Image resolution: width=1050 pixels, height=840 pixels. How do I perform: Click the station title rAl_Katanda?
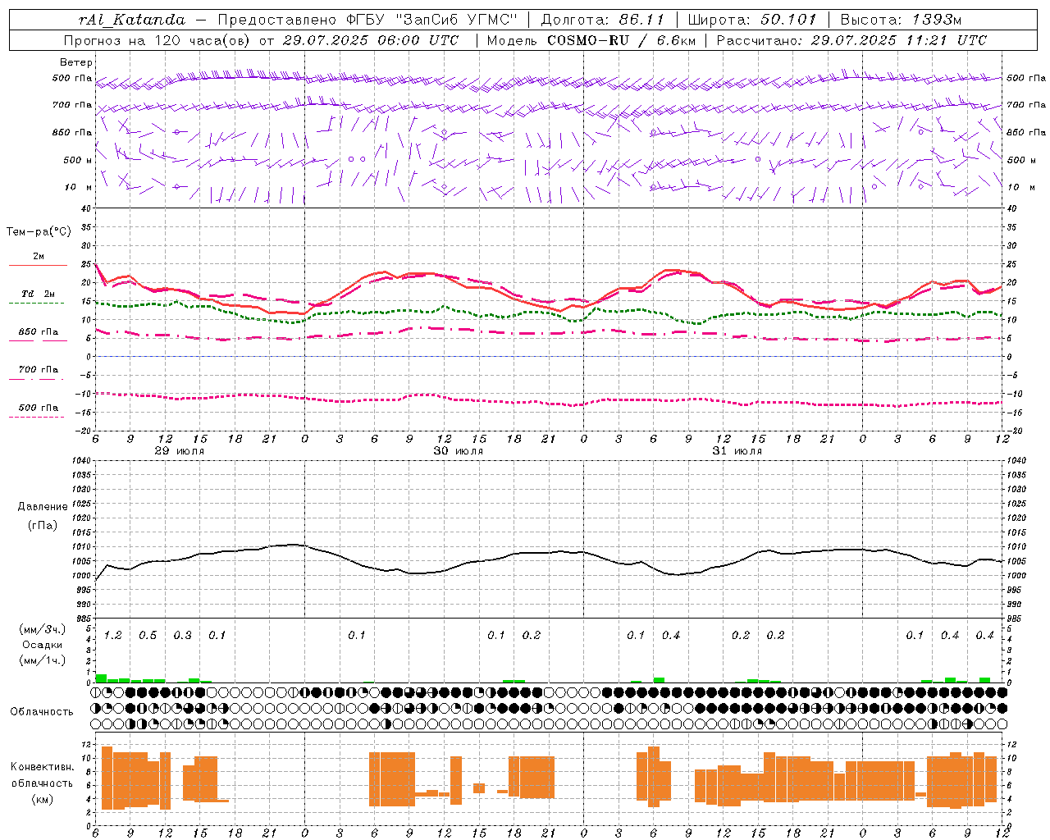click(x=132, y=20)
